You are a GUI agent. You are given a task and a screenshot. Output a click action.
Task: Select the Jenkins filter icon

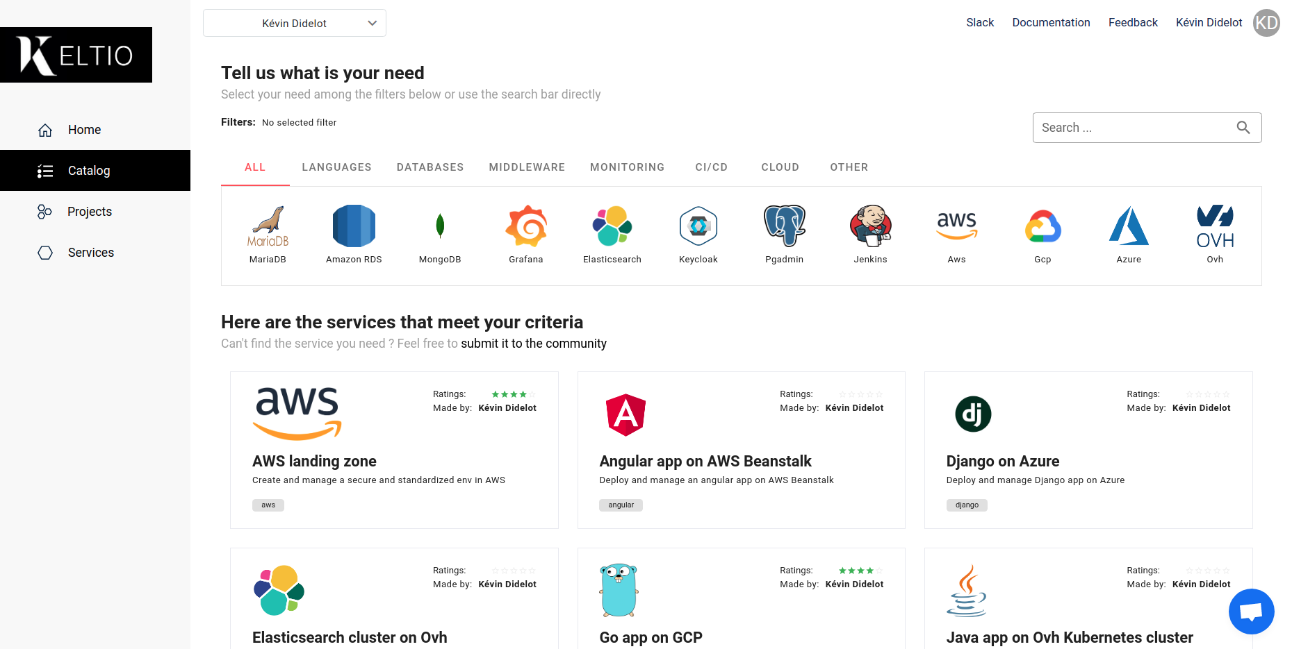870,226
